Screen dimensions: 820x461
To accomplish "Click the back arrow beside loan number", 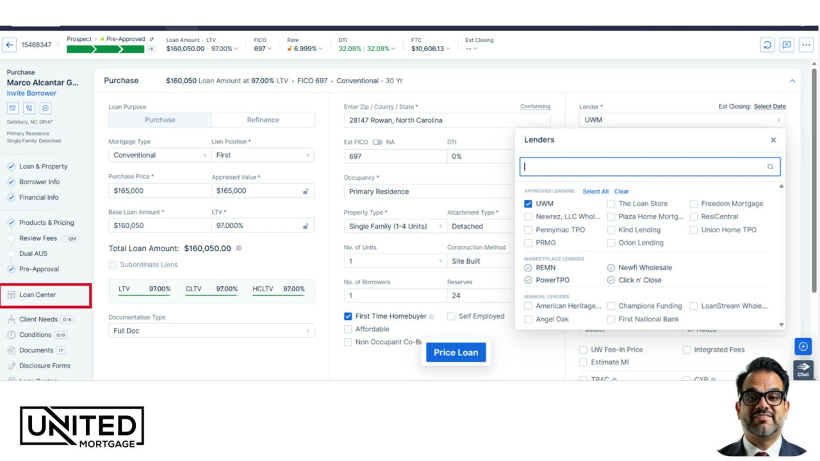I will (10, 45).
